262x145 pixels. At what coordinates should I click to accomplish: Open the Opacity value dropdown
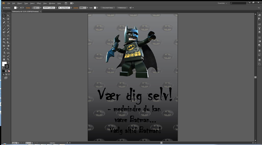coord(87,8)
